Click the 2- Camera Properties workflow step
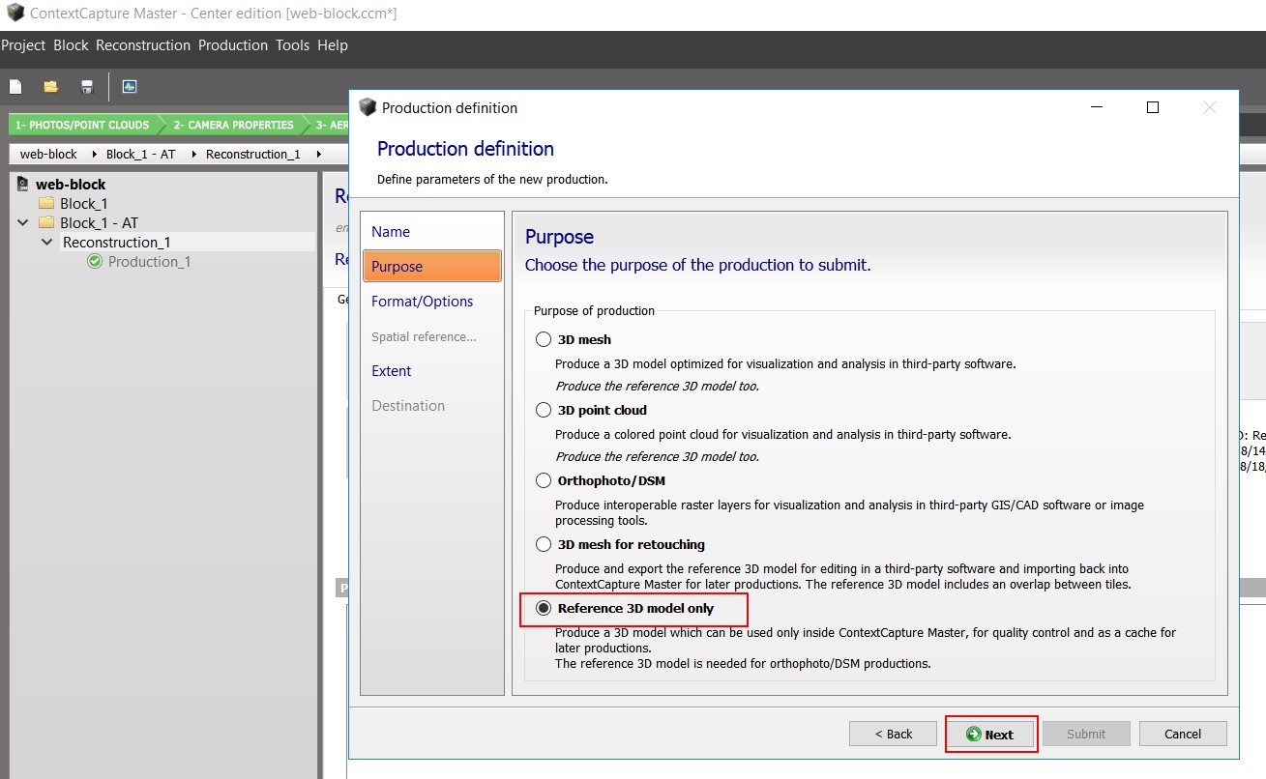This screenshot has height=779, width=1266. 233,125
